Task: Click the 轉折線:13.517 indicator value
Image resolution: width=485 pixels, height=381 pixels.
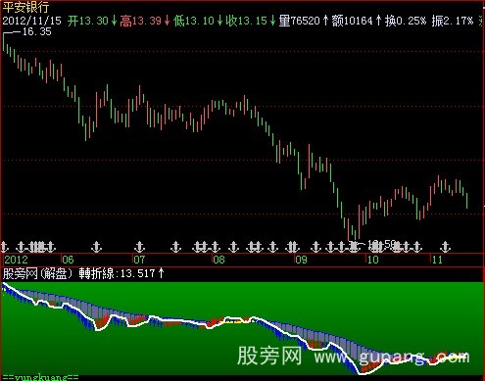Action: point(121,273)
